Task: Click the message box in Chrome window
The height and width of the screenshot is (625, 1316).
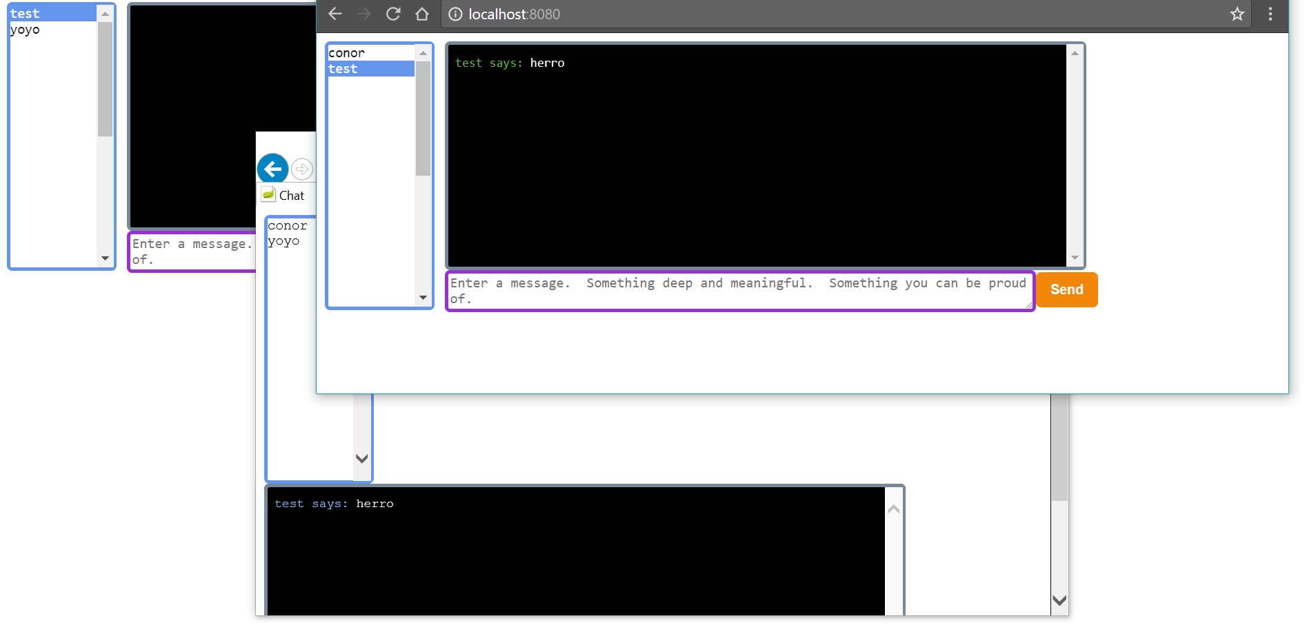Action: tap(740, 291)
